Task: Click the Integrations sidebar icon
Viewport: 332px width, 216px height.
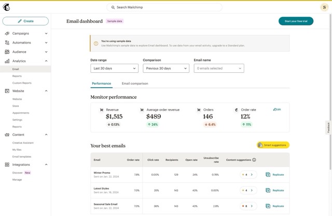Action: (7, 165)
